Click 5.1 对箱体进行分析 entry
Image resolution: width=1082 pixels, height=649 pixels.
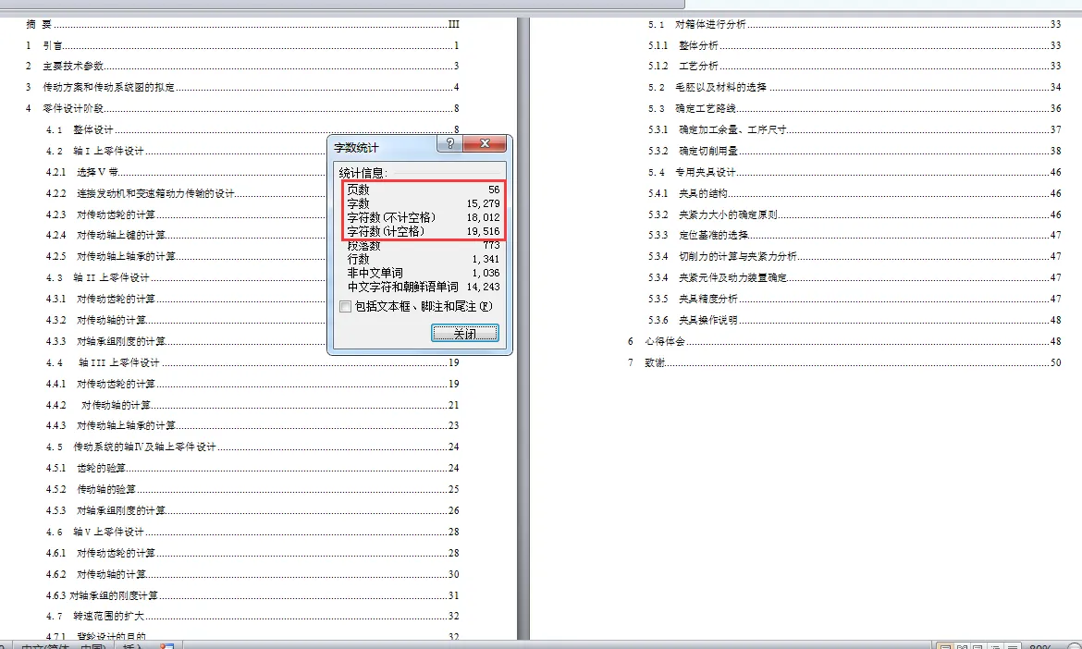click(x=855, y=24)
